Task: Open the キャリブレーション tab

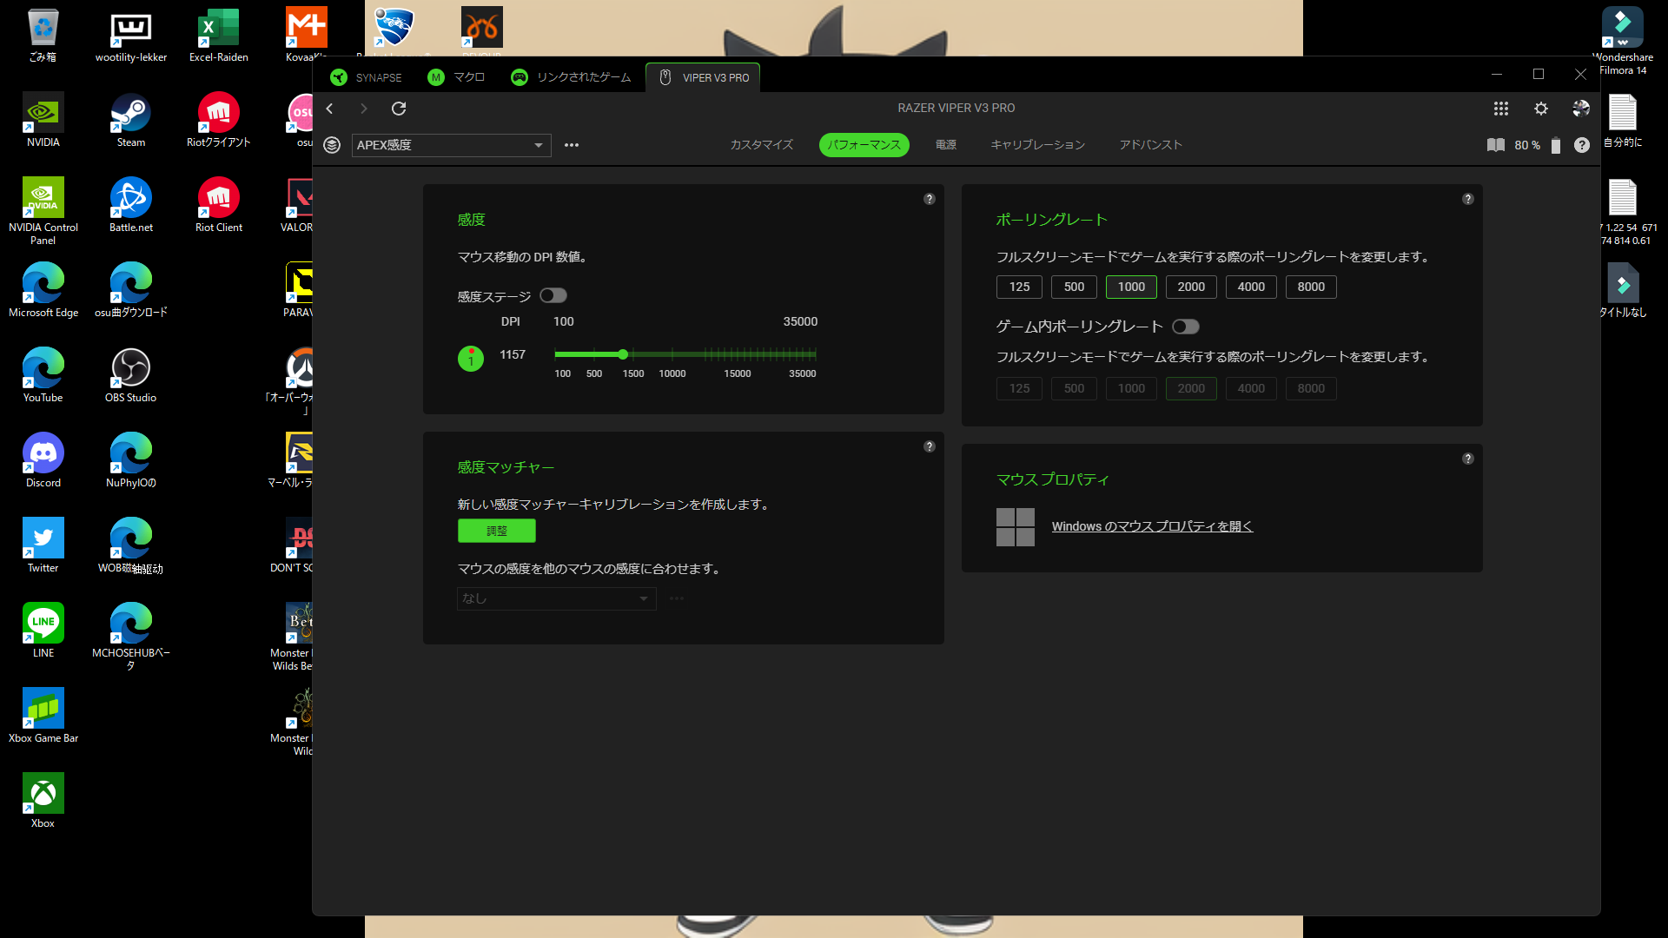Action: click(1038, 145)
